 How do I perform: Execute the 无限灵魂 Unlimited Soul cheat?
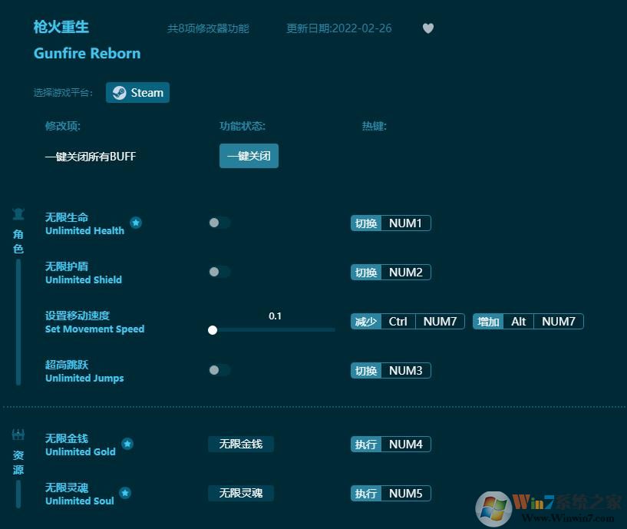pos(240,493)
